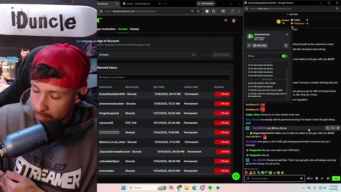Click NutMutt on gift leaderboard

coord(285,20)
